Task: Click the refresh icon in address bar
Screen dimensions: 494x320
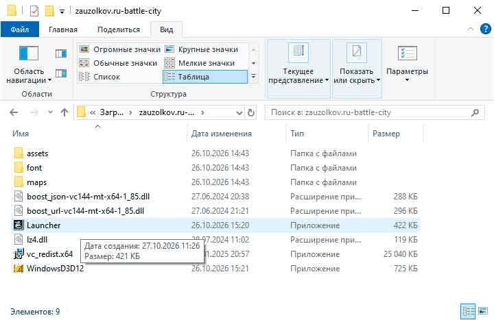Action: coord(251,112)
